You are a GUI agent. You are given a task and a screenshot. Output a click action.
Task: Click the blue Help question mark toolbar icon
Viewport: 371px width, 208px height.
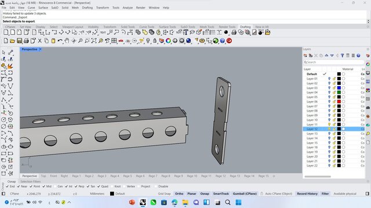[x=223, y=41]
